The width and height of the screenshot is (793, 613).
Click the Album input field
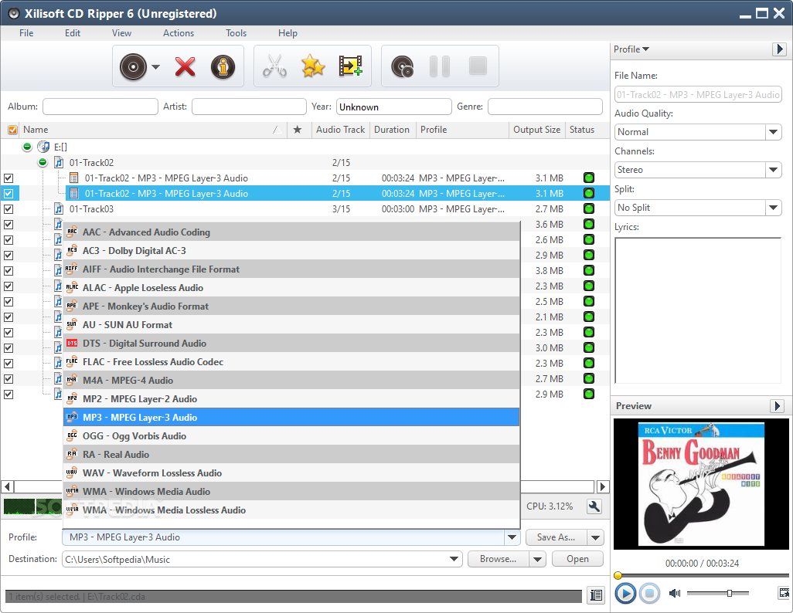100,107
